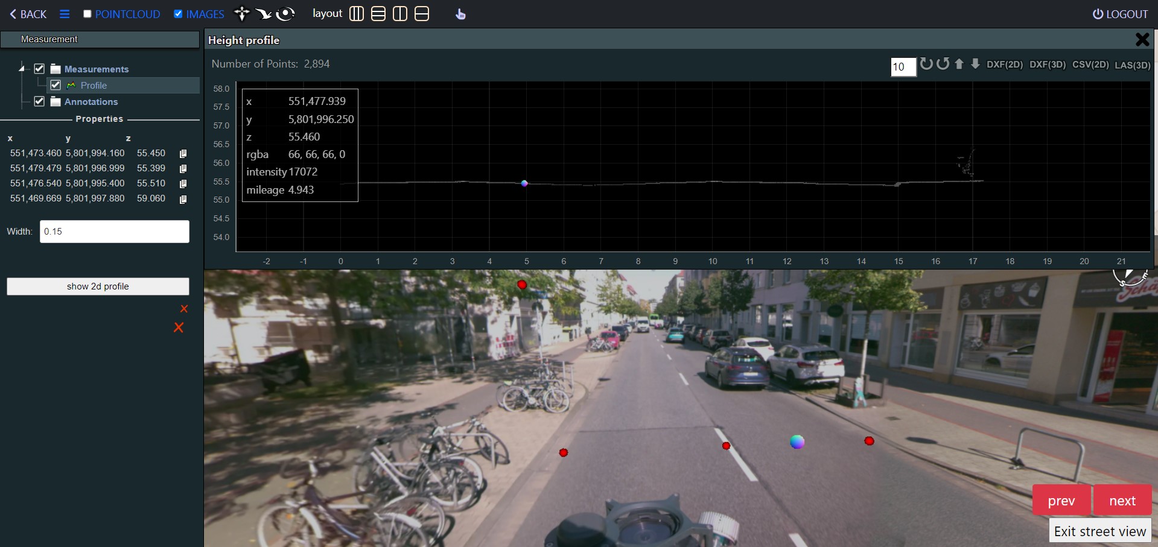Click red marker near the right curb
1158x547 pixels.
(x=869, y=441)
